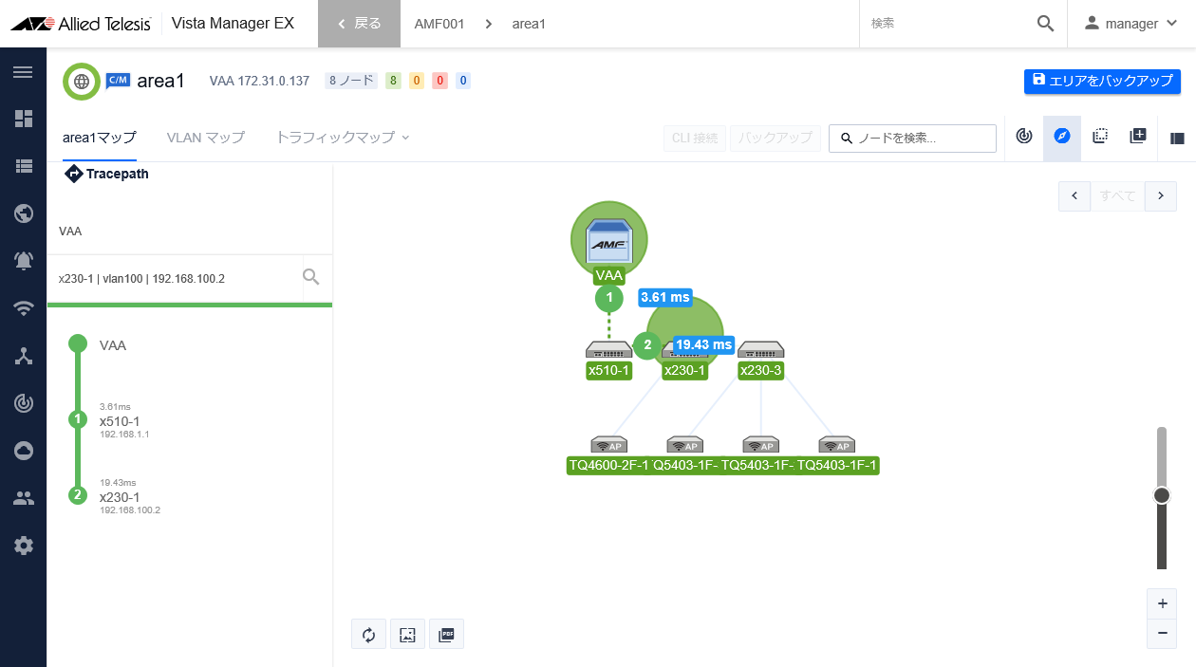
Task: Click the red 0 status counter
Action: point(439,81)
